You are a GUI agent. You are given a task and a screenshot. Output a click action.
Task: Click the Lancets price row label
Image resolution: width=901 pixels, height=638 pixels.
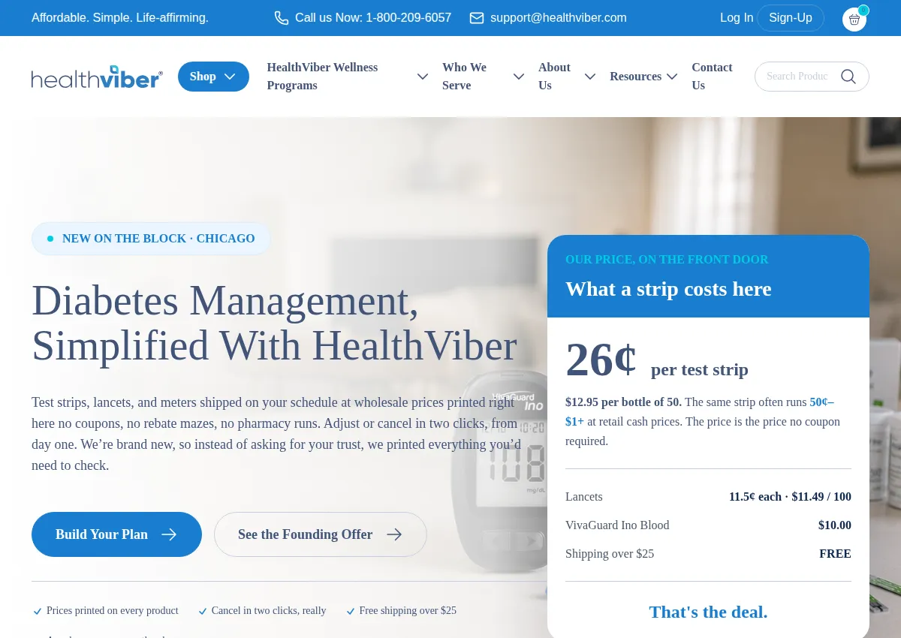[x=584, y=497]
